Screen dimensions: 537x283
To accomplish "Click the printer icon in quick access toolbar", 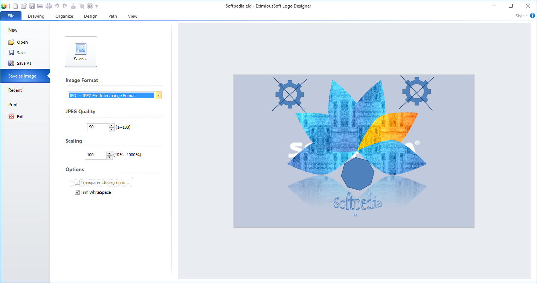I will click(x=49, y=6).
